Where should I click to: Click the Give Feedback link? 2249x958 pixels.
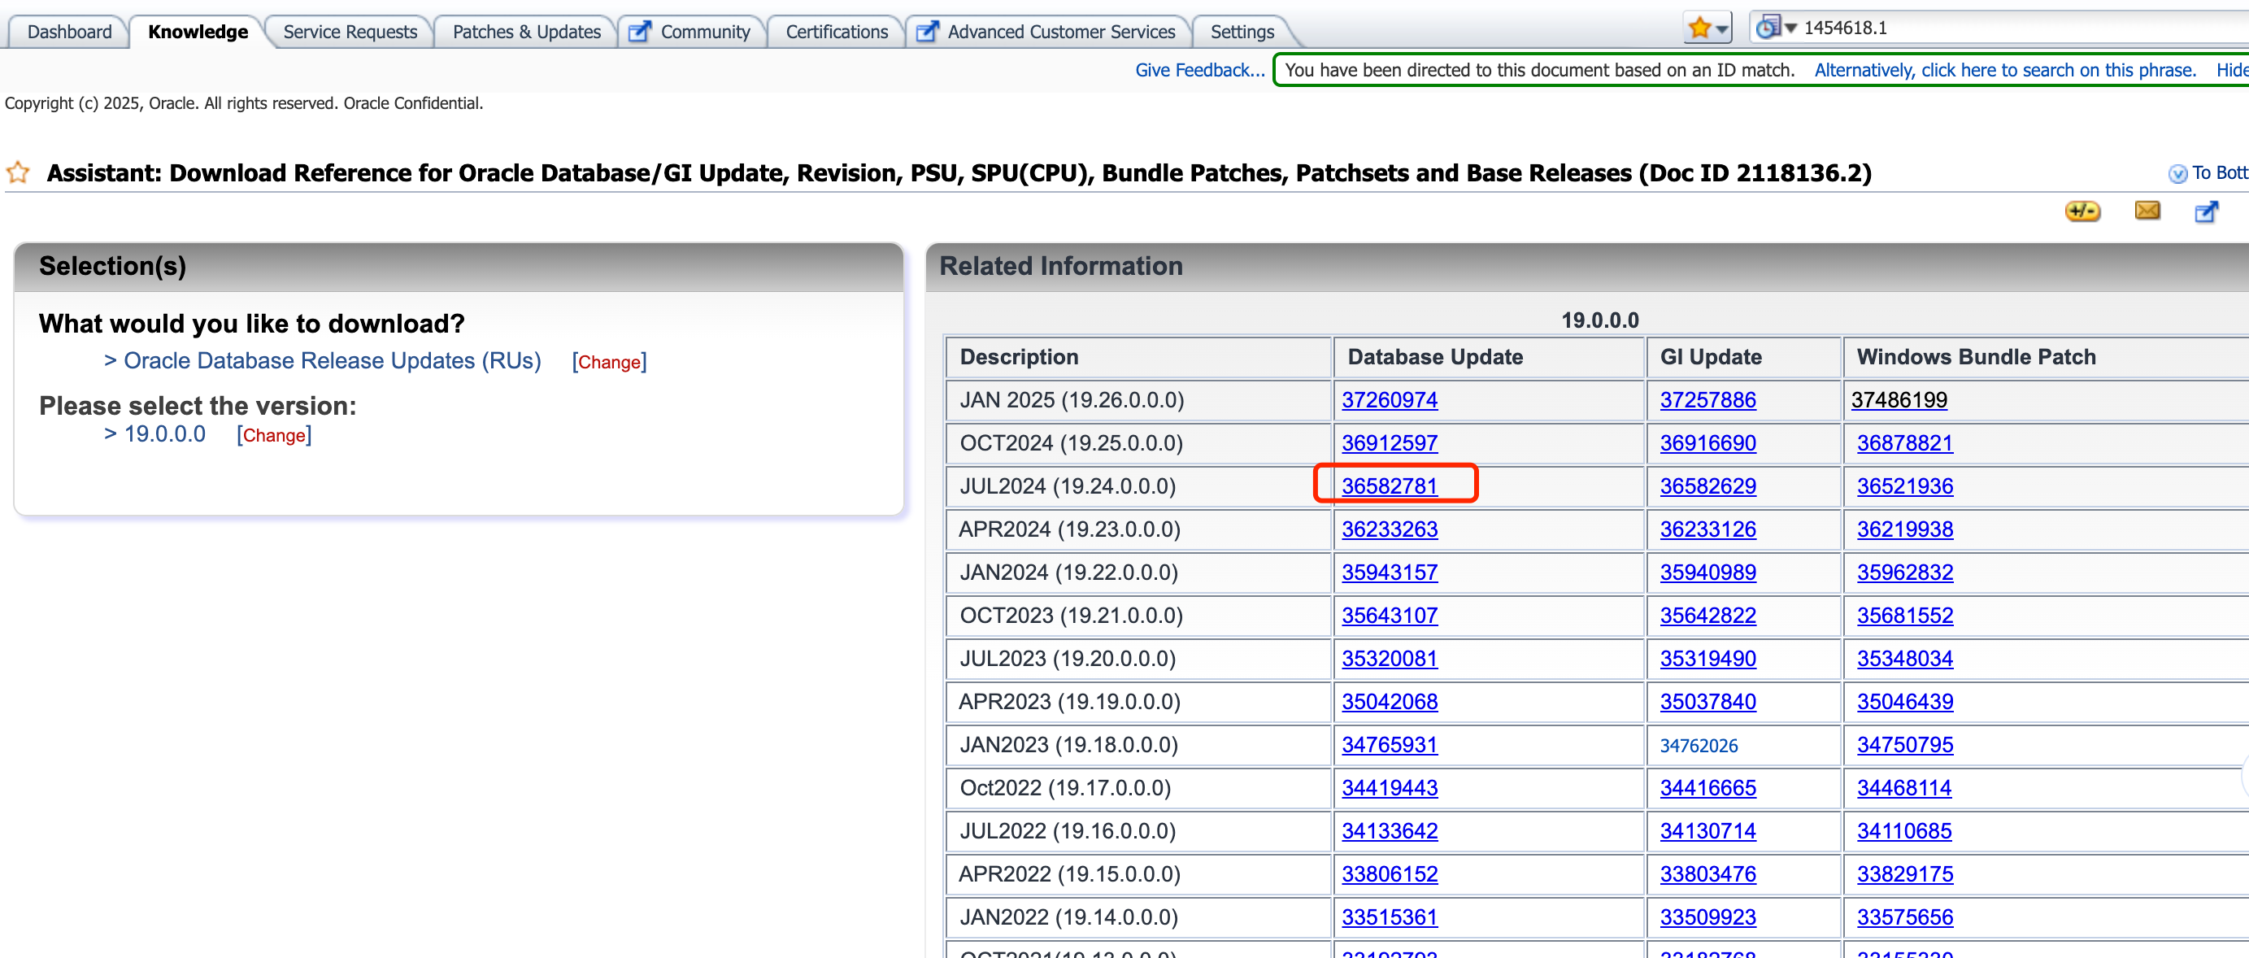1199,70
